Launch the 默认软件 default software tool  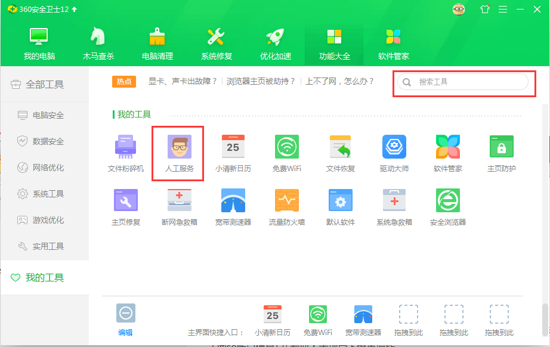340,207
